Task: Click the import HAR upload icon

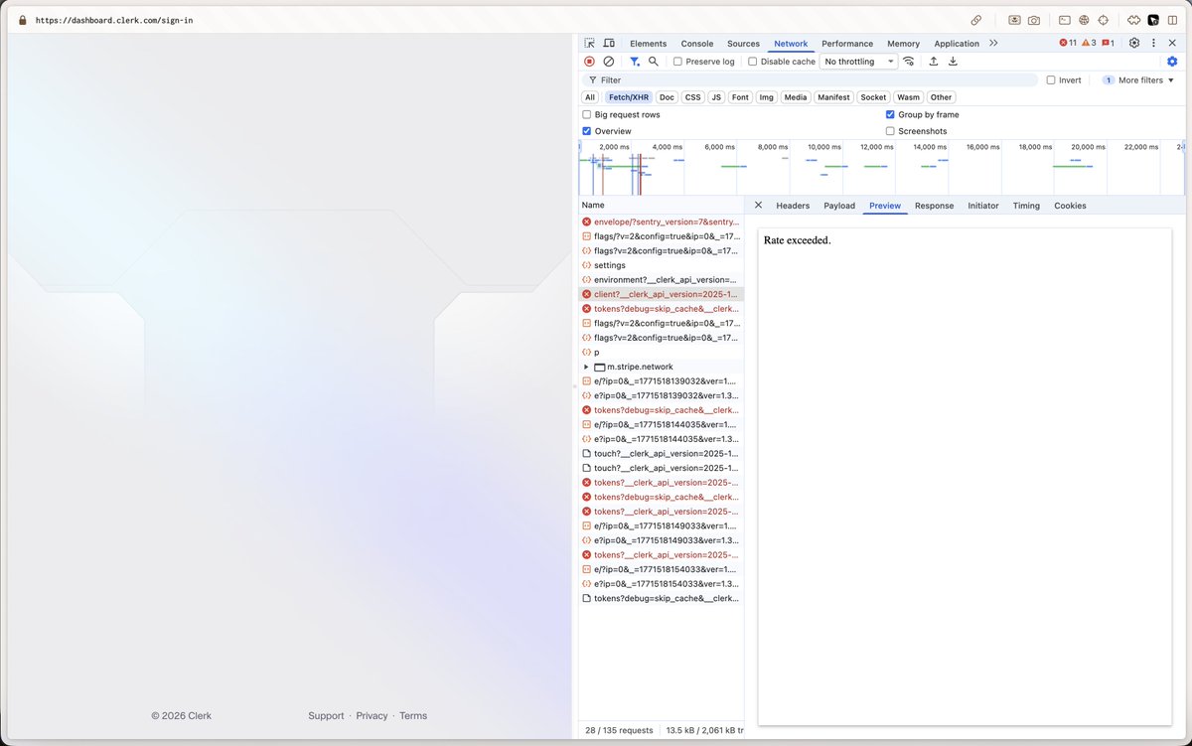Action: click(934, 62)
